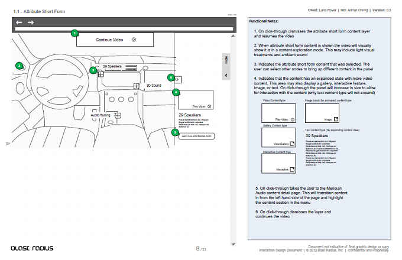
Task: Select the plus hotspot next to 3D Sound
Action: coord(136,86)
